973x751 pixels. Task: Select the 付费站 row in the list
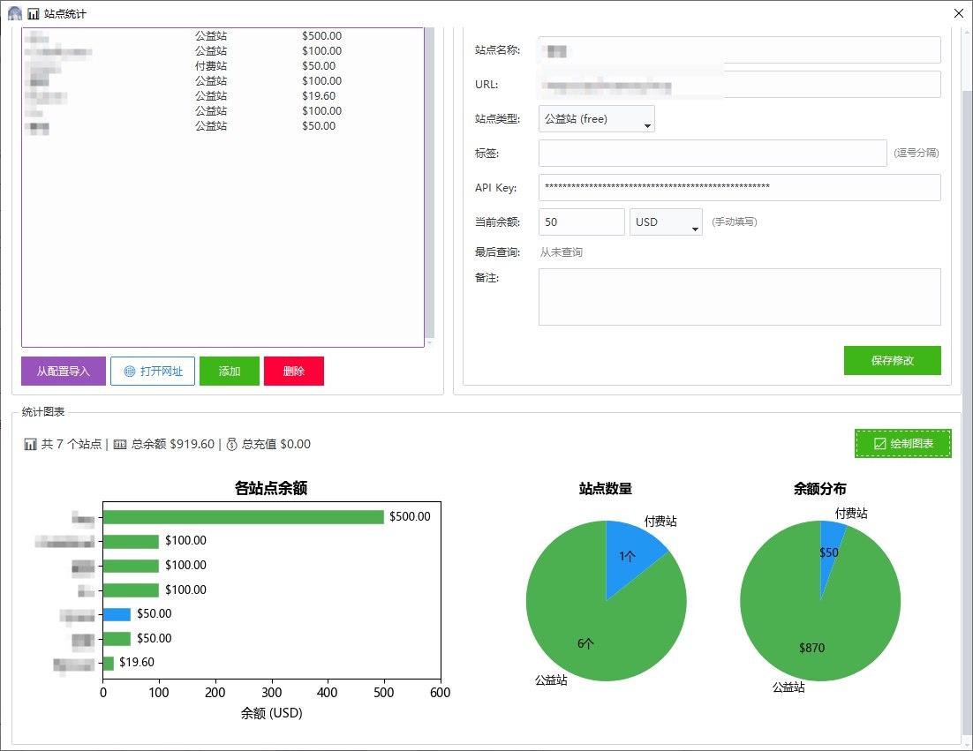click(x=223, y=65)
